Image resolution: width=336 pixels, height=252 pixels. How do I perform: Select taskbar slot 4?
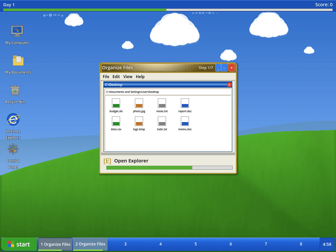coord(160,244)
